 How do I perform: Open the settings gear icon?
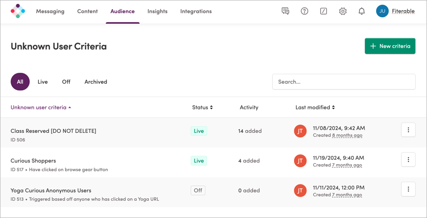tap(343, 11)
